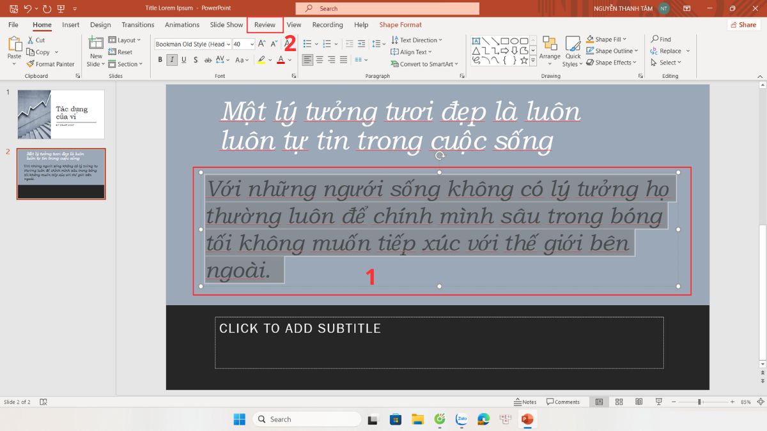Click Increase Font Size icon

click(262, 44)
